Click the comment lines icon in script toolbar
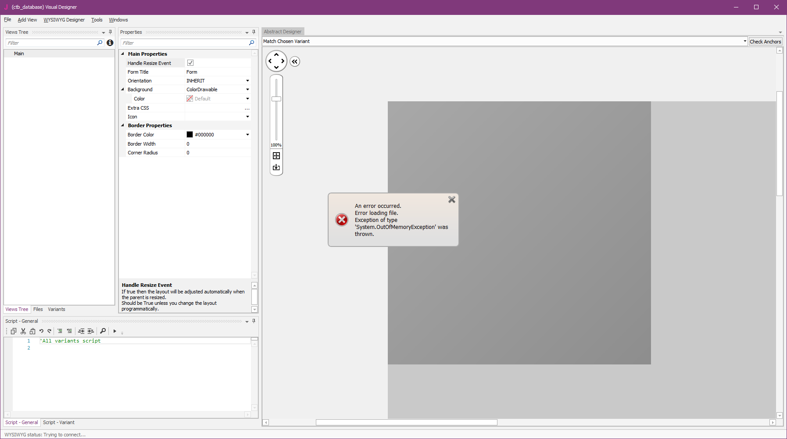The image size is (787, 439). [60, 331]
